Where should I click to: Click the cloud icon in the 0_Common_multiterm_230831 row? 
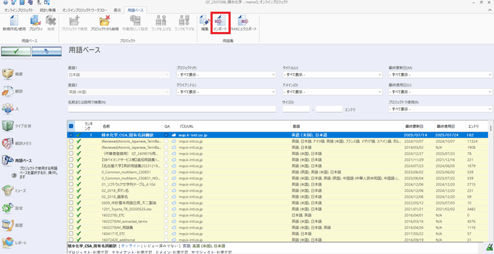[173, 172]
